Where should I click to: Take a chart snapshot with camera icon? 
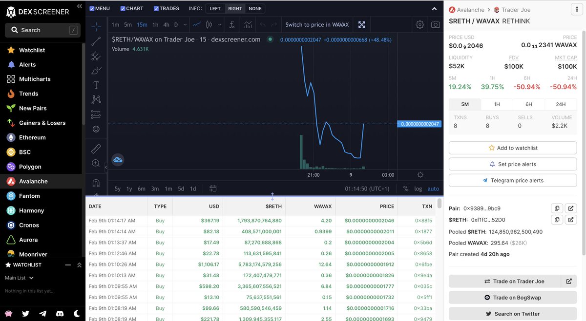435,24
